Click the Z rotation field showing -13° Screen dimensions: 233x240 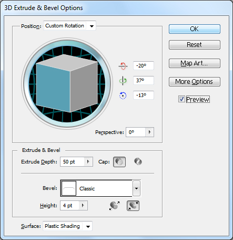144,95
